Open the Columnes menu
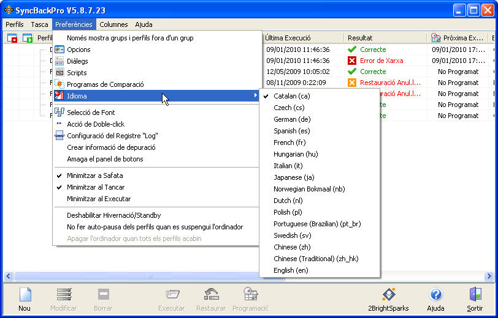Viewport: 498px width, 318px height. click(113, 24)
